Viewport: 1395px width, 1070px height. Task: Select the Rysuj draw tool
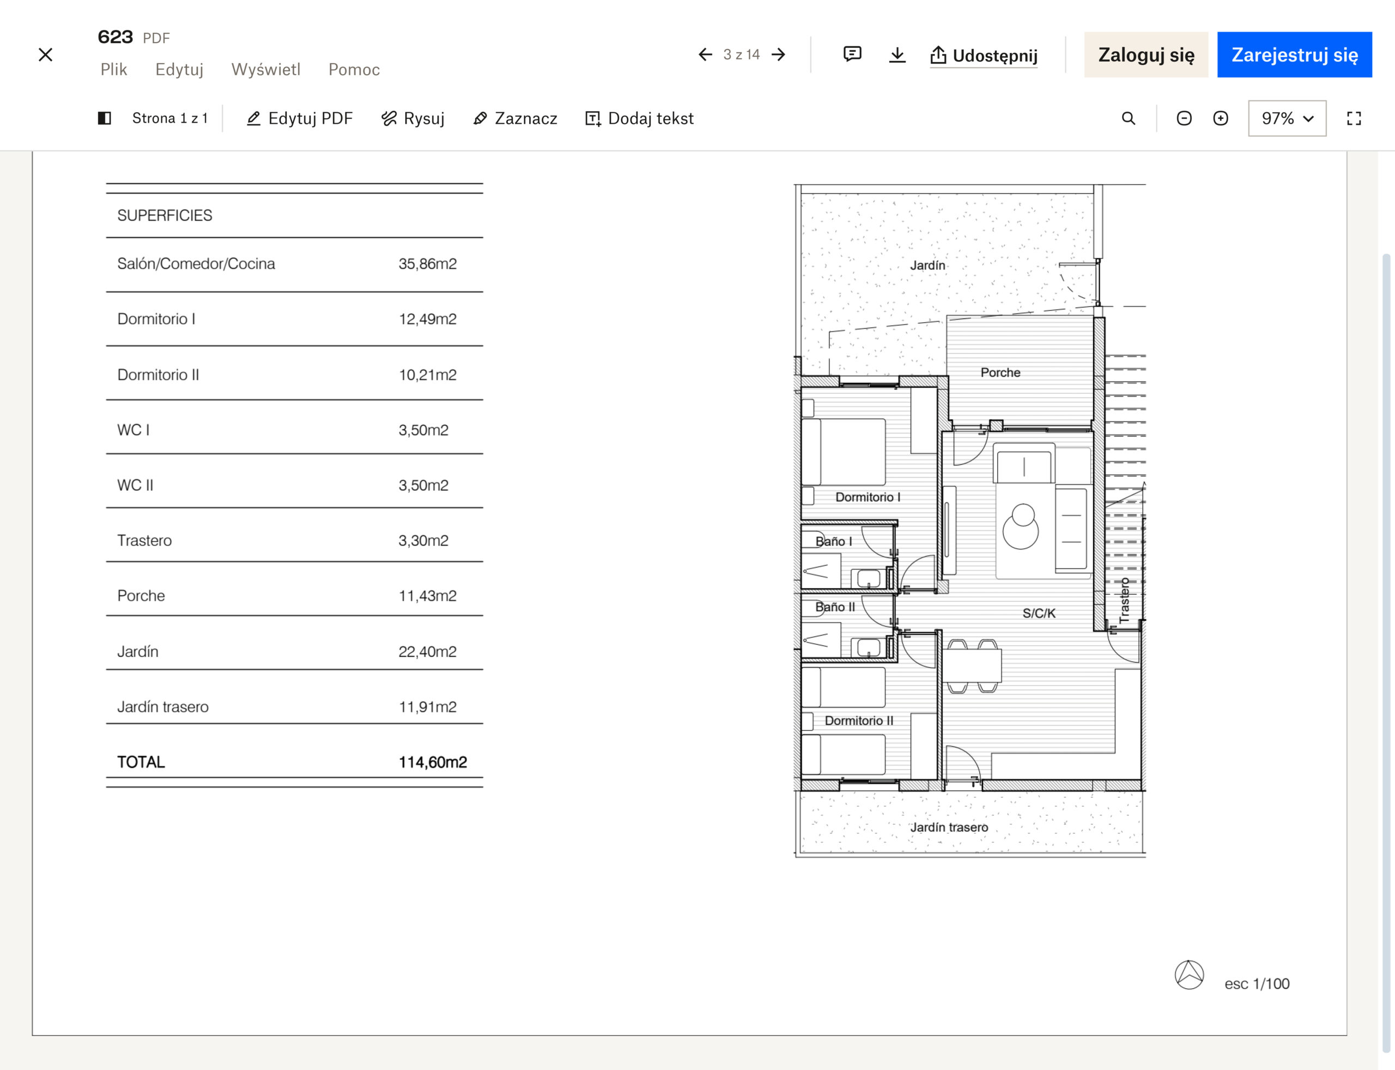coord(413,118)
